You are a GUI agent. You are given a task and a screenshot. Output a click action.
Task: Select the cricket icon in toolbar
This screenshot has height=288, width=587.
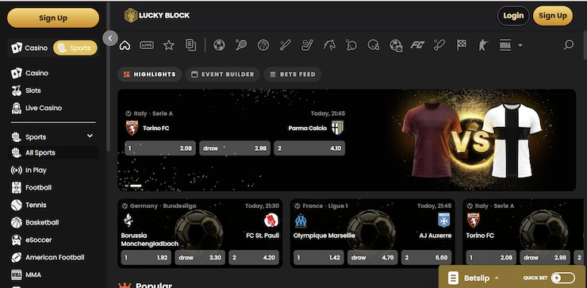[x=439, y=45]
